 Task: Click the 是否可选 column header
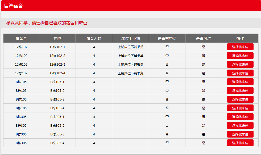pos(204,38)
